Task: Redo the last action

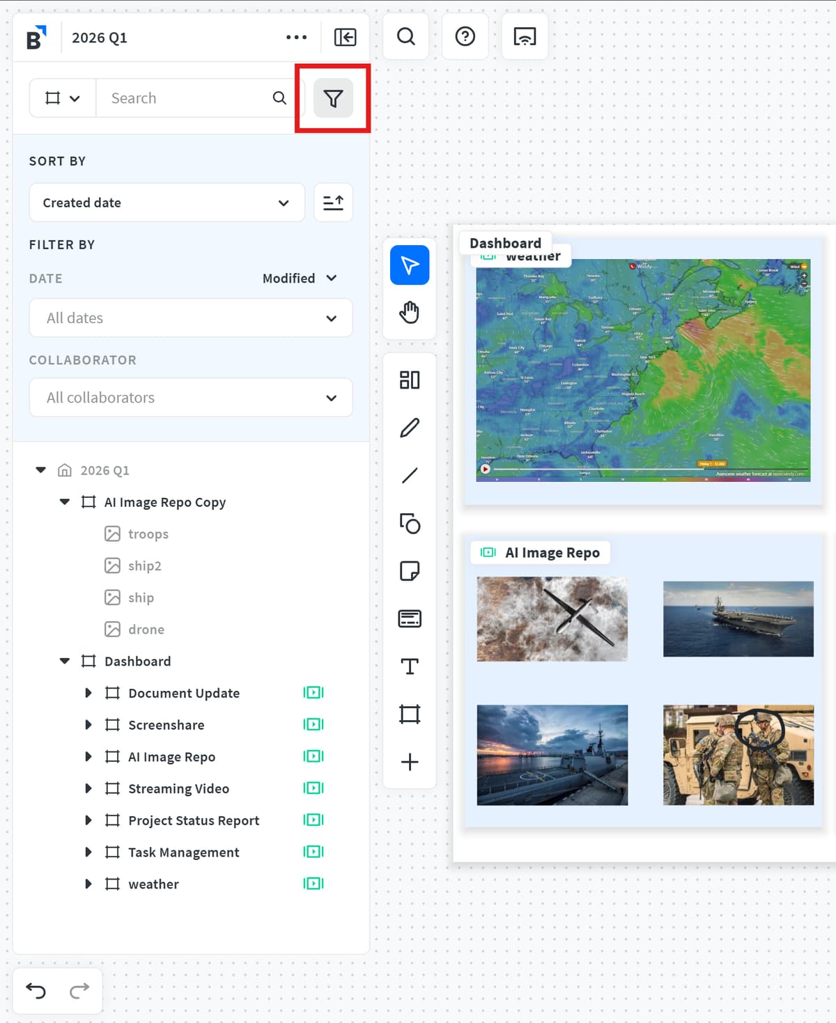Action: click(x=79, y=991)
